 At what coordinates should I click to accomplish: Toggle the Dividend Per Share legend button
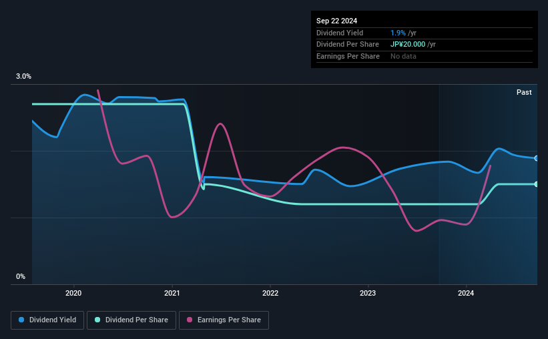(x=131, y=320)
